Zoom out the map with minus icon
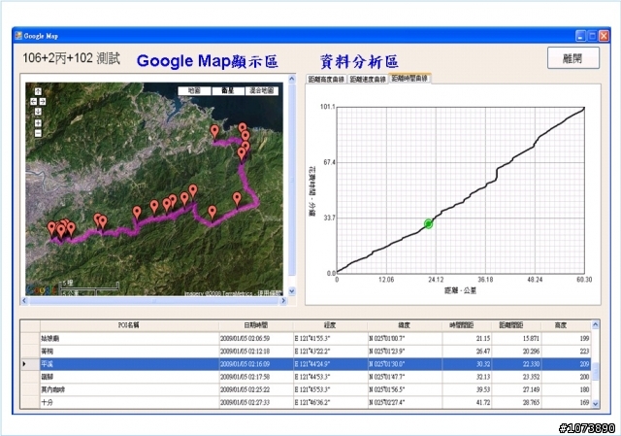Image resolution: width=621 pixels, height=436 pixels. tap(38, 133)
